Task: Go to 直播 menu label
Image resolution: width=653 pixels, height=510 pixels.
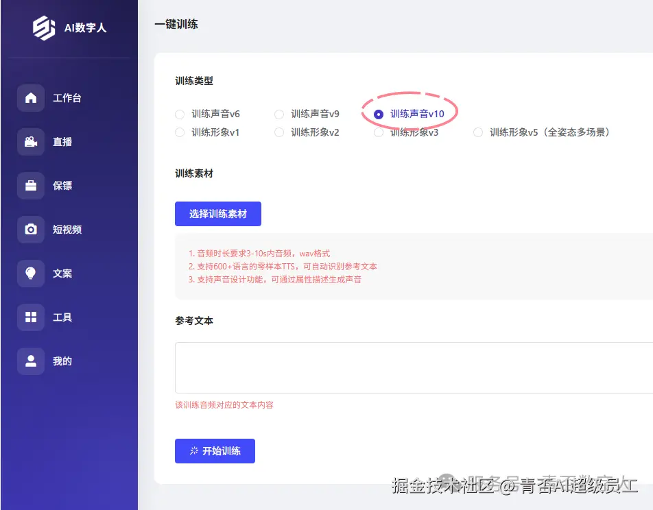Action: point(62,142)
